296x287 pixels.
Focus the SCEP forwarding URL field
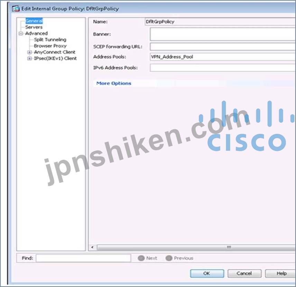[x=223, y=46]
